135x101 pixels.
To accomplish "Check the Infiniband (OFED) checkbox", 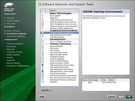I will 43,57.
